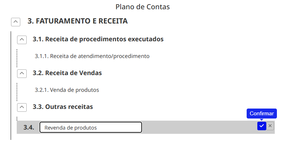Click the Plano de Contas page title
Image resolution: width=289 pixels, height=142 pixels.
pyautogui.click(x=143, y=7)
